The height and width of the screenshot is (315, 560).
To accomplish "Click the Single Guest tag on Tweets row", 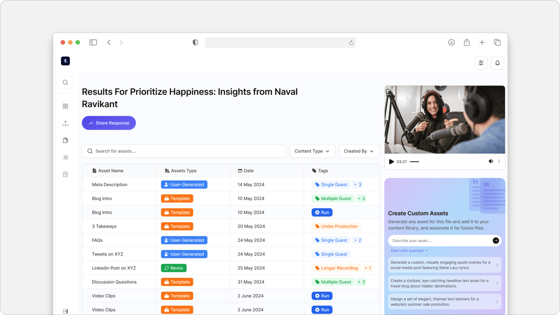I will [x=331, y=254].
